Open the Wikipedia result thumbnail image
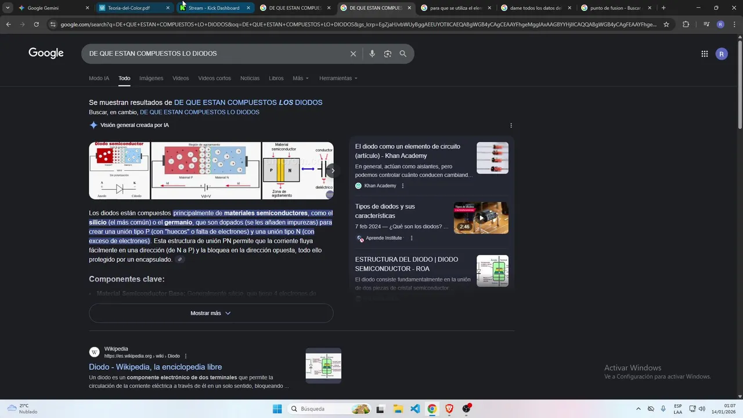 pyautogui.click(x=323, y=366)
